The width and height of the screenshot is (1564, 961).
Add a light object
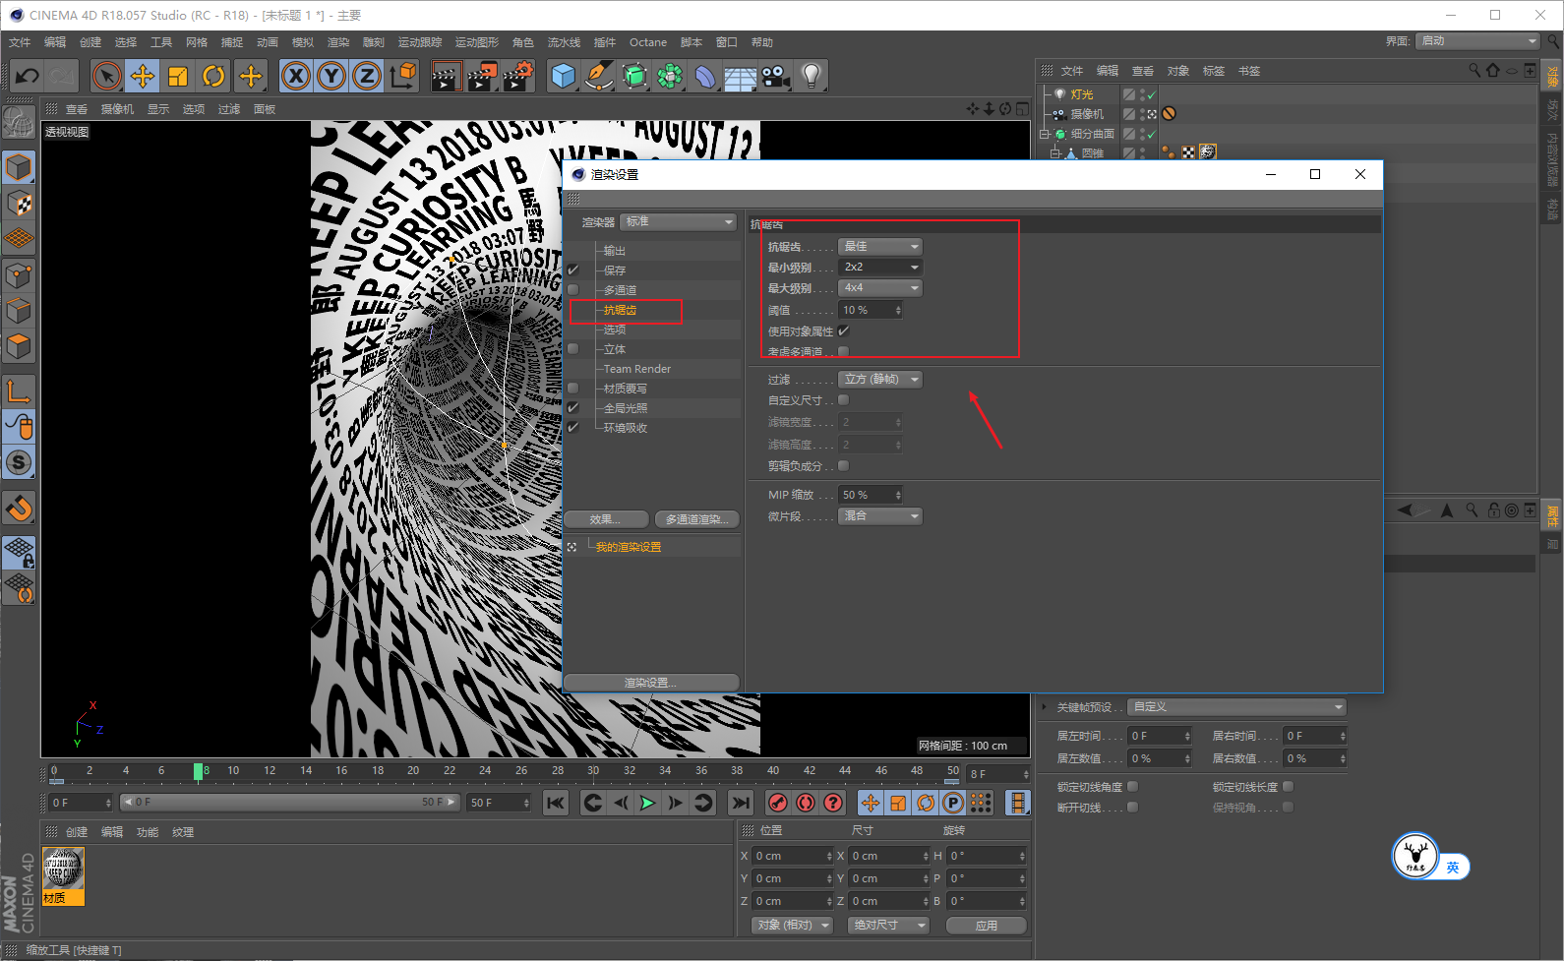[811, 76]
